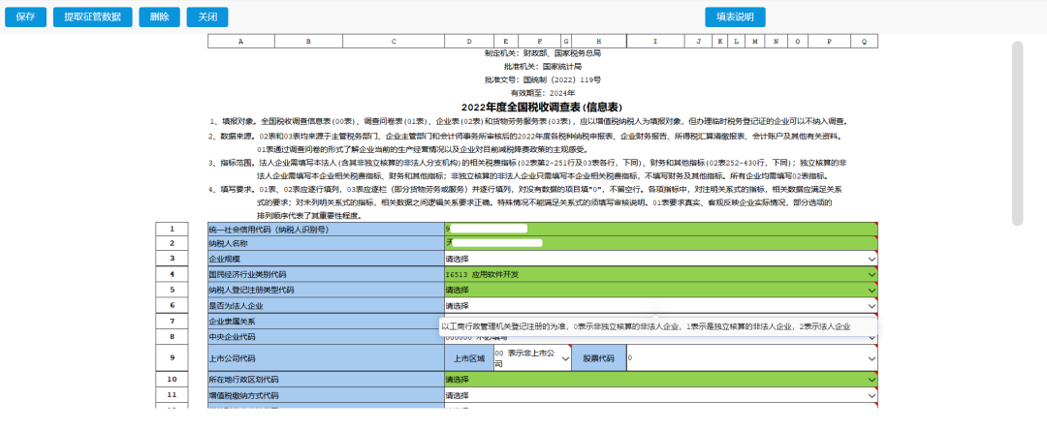Select column header H
This screenshot has width=1047, height=432.
[599, 42]
